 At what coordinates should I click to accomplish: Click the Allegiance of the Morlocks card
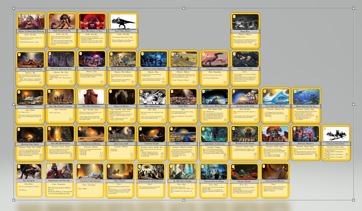tap(153, 68)
